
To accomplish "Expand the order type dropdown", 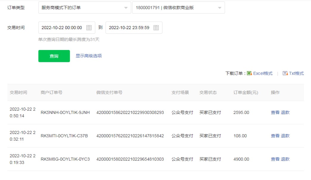I will 84,8.
